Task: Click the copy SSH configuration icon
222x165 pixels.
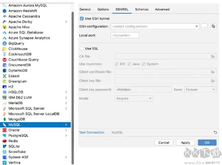Action: point(213,26)
